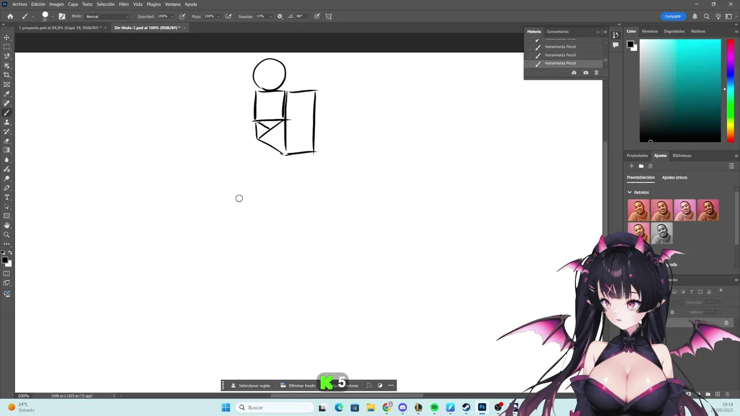740x416 pixels.
Task: Open symmetry paint butterfly options
Action: click(x=328, y=16)
